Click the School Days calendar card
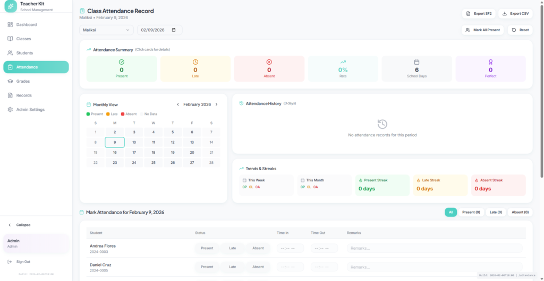 (x=416, y=69)
